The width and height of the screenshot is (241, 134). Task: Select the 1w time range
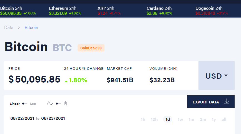[180, 120]
